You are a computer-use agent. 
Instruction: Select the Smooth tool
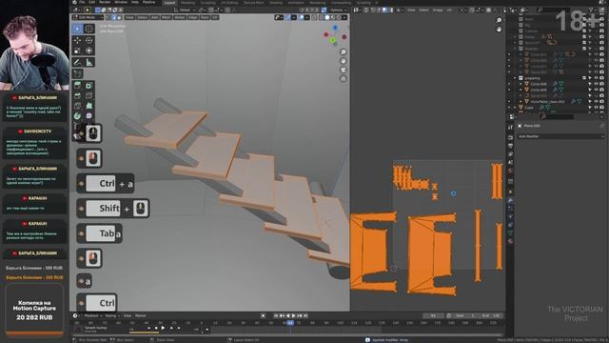88,116
